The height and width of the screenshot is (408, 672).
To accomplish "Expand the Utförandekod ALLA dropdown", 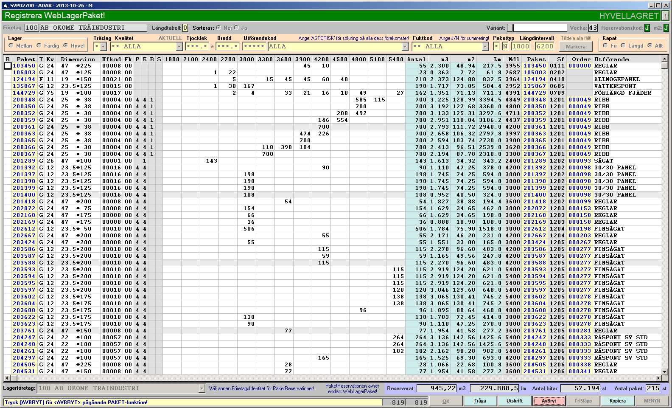I will click(405, 46).
